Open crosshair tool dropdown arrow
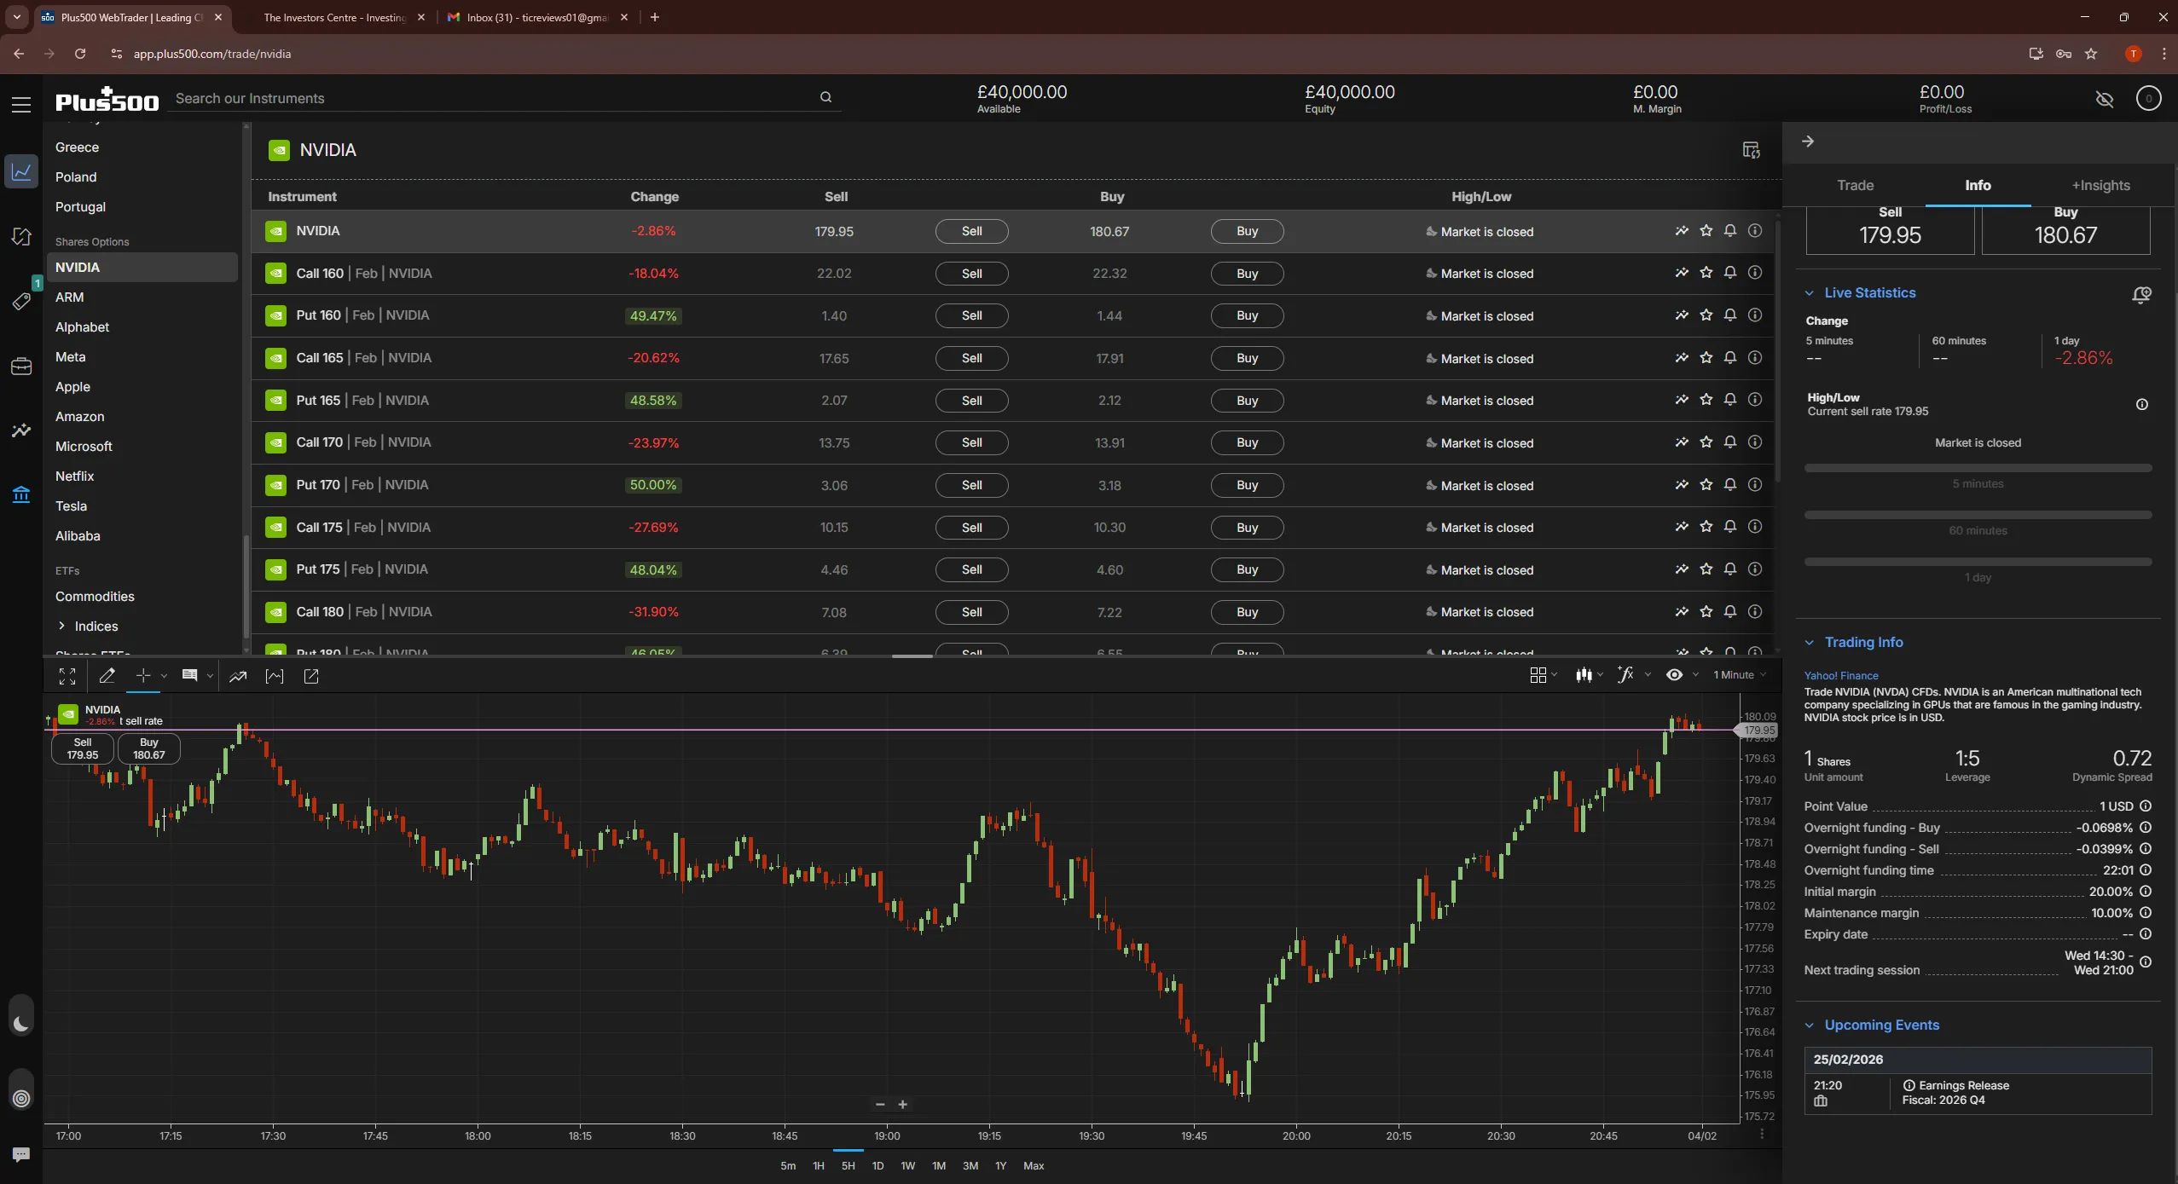This screenshot has width=2178, height=1184. point(164,676)
